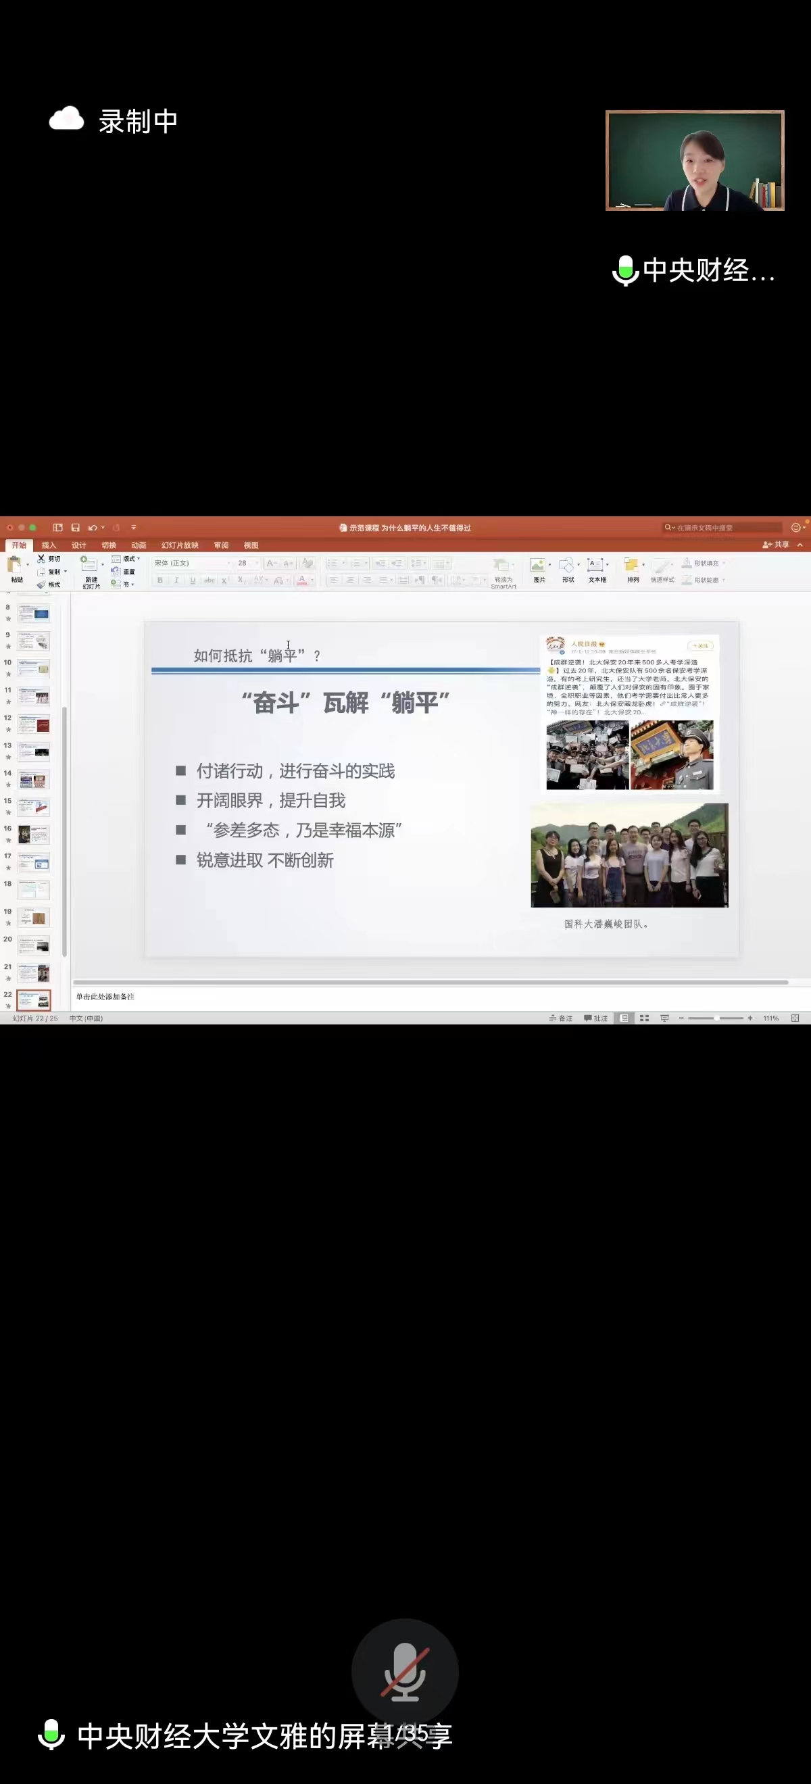Click the Cut (剪切) scissors icon
The image size is (811, 1784).
pyautogui.click(x=41, y=559)
